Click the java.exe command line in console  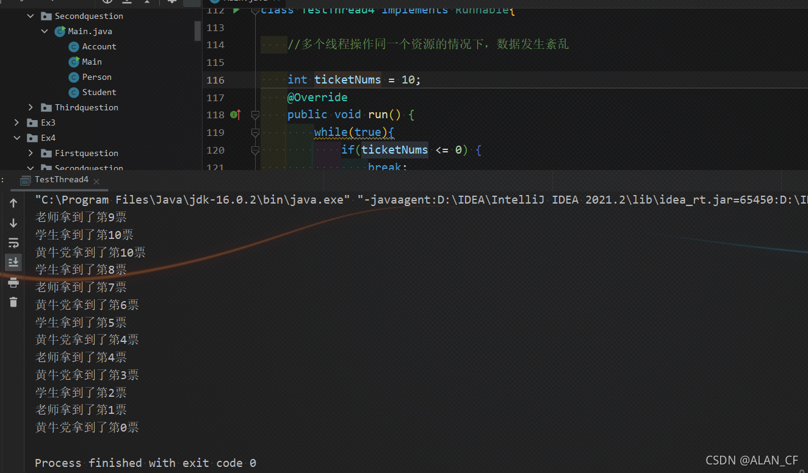tap(421, 200)
